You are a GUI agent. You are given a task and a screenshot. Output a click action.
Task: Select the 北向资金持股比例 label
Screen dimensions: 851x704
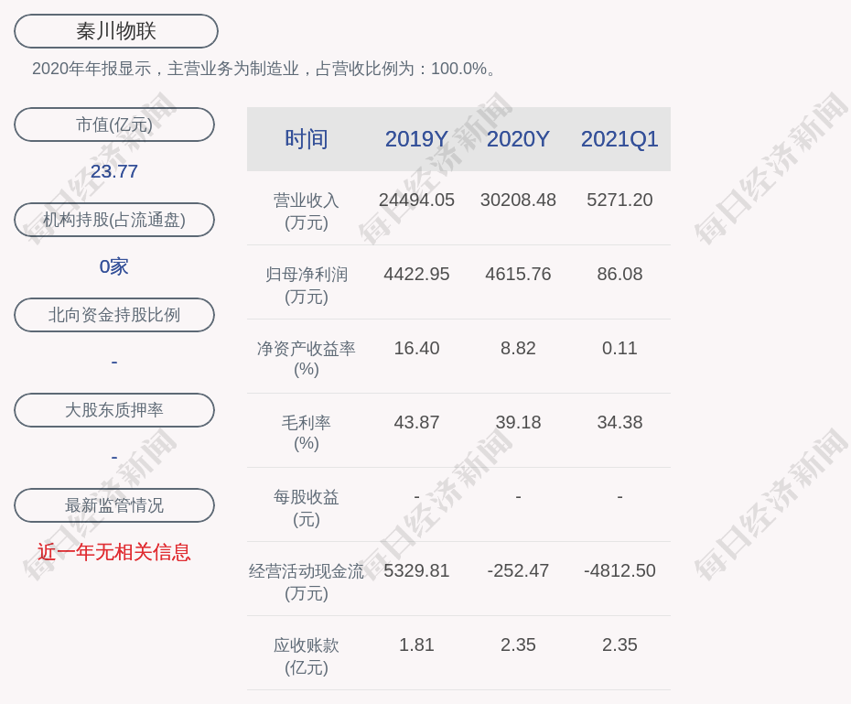[x=114, y=315]
